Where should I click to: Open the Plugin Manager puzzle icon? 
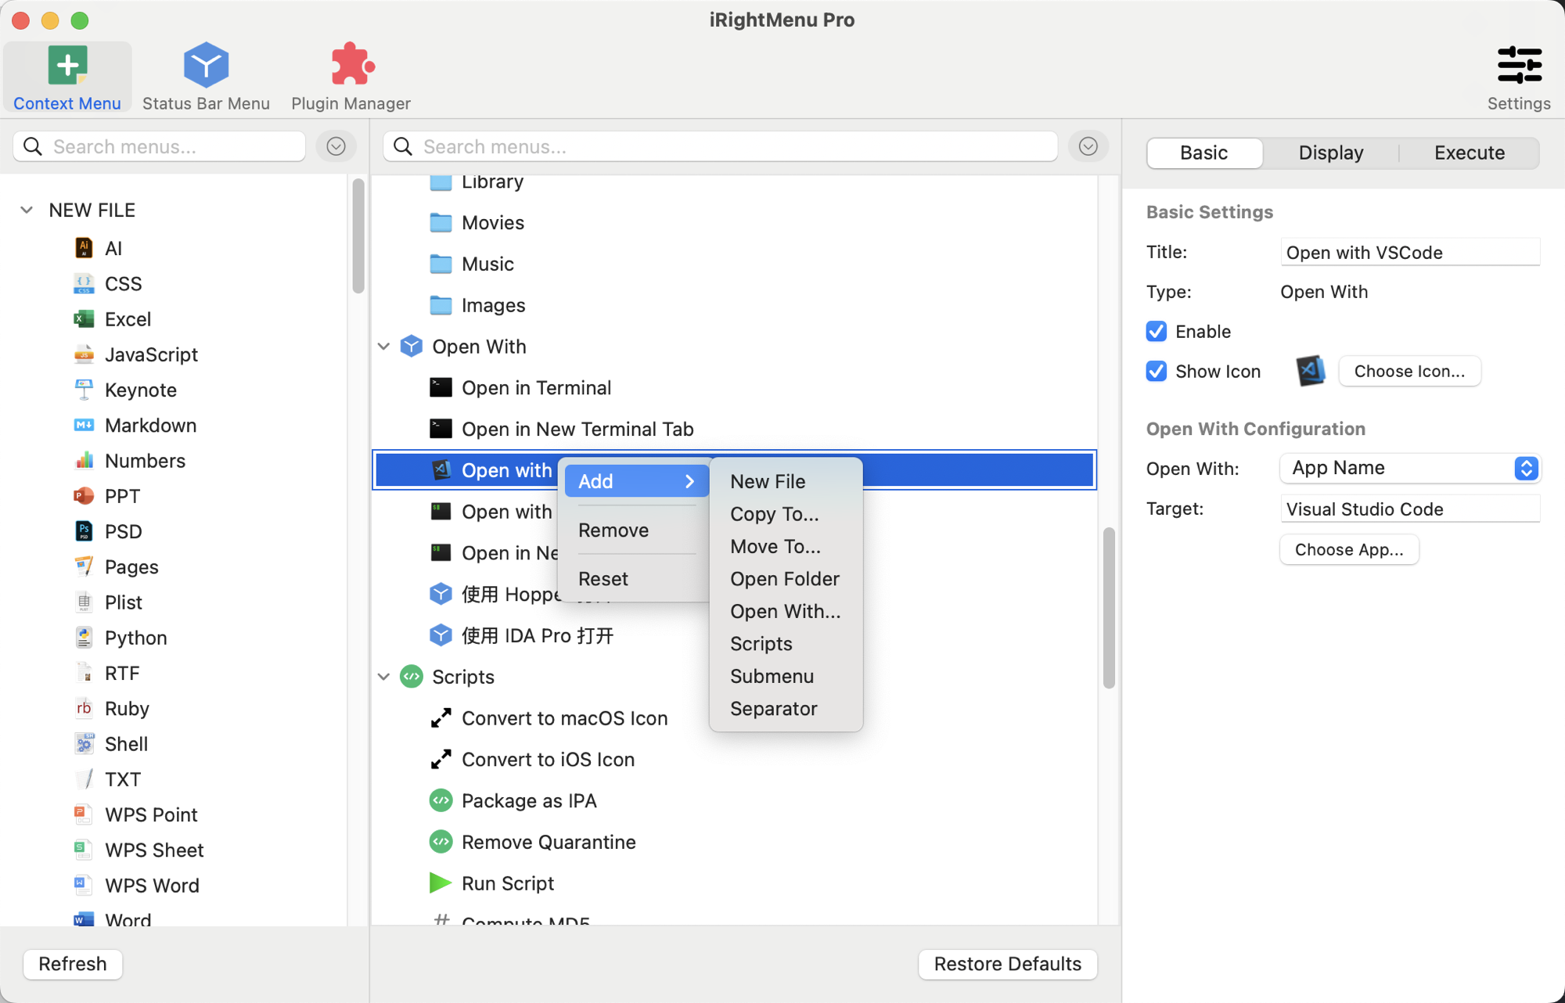[351, 64]
